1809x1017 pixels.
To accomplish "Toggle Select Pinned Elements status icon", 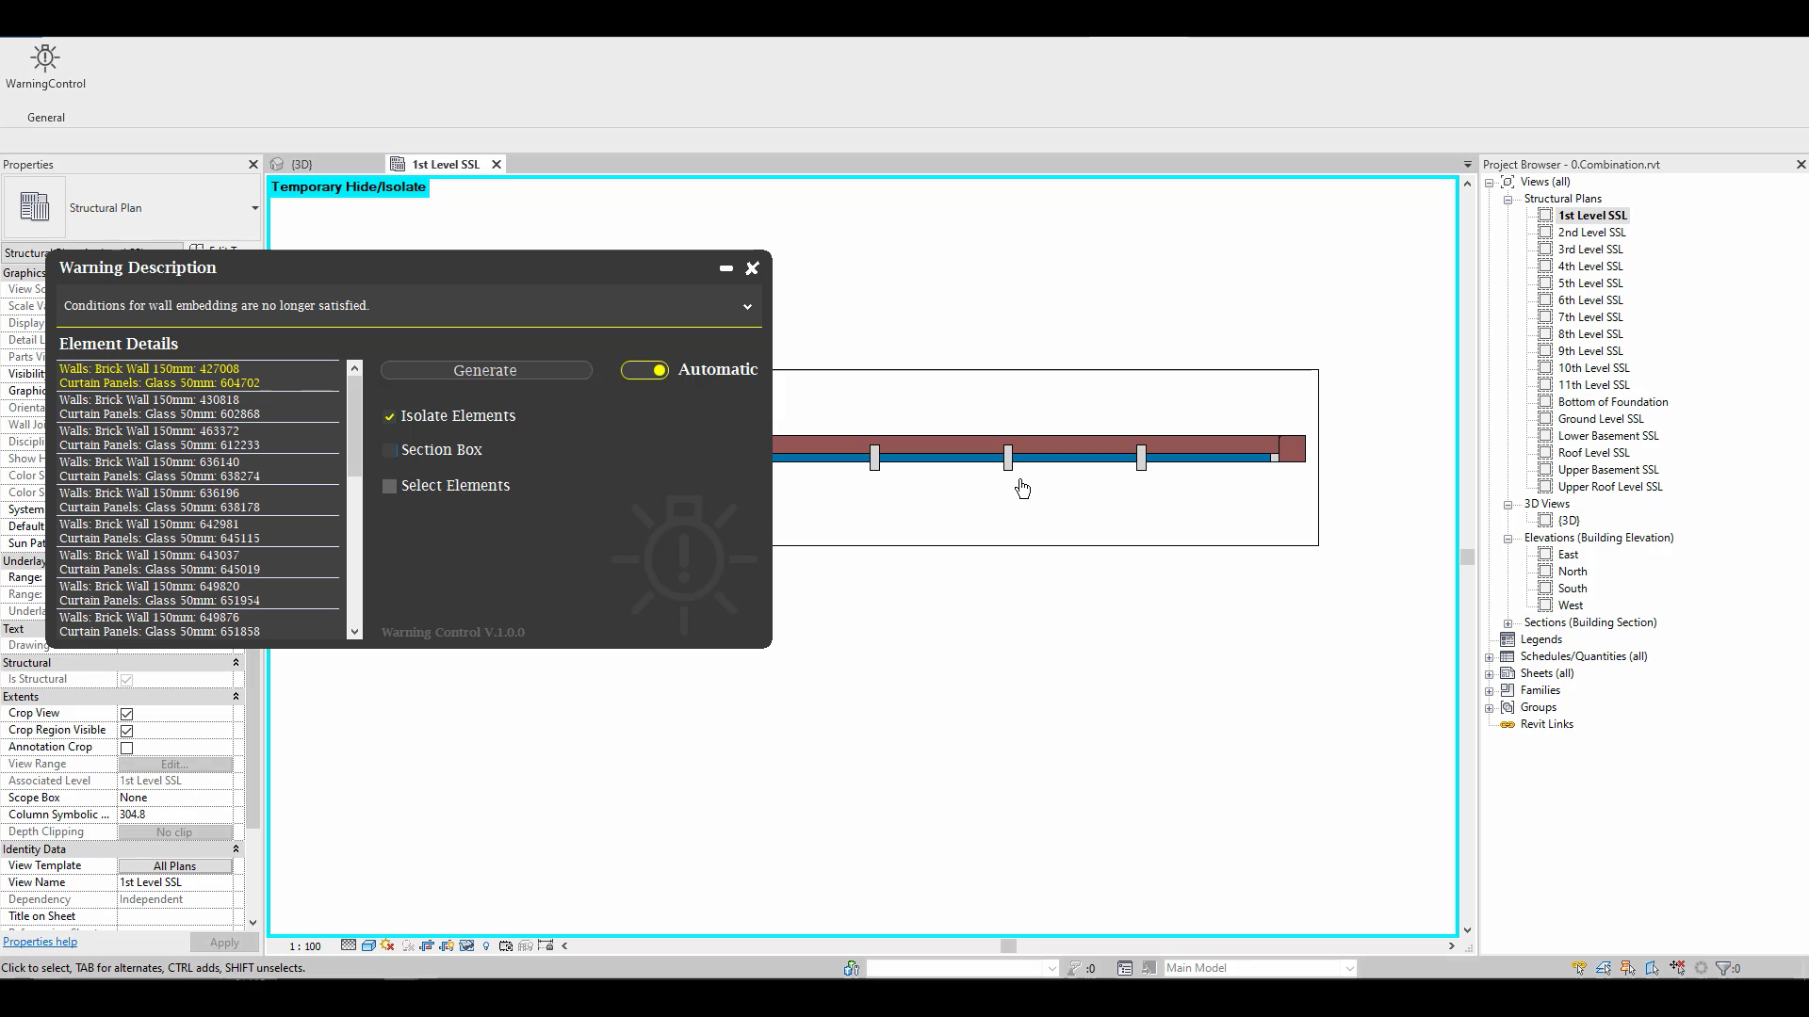I will click(1627, 968).
